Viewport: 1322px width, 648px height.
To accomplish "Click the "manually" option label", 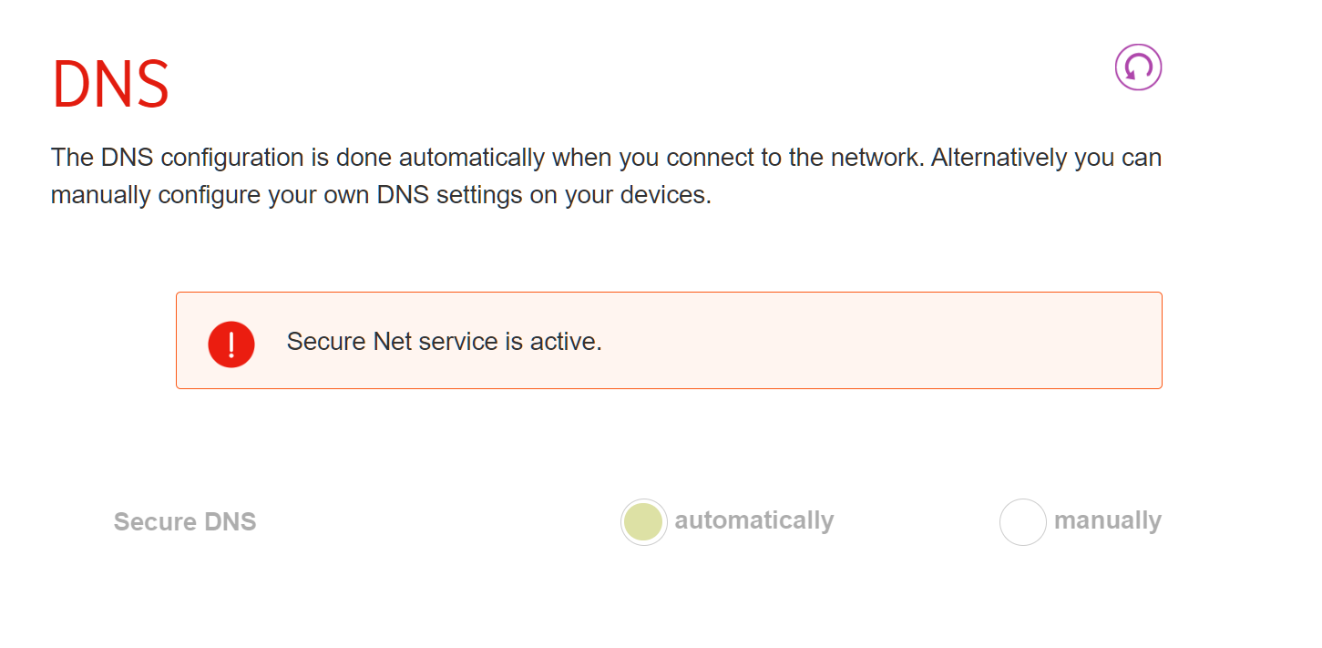I will click(x=1107, y=520).
